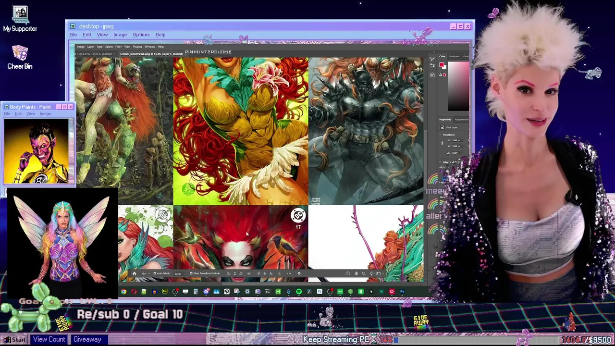This screenshot has width=615, height=346.
Task: Click the Photoshop Home icon in options bar
Action: pos(134,273)
